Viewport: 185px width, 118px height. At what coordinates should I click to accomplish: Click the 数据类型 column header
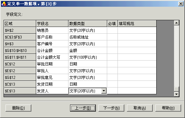tap(88, 23)
